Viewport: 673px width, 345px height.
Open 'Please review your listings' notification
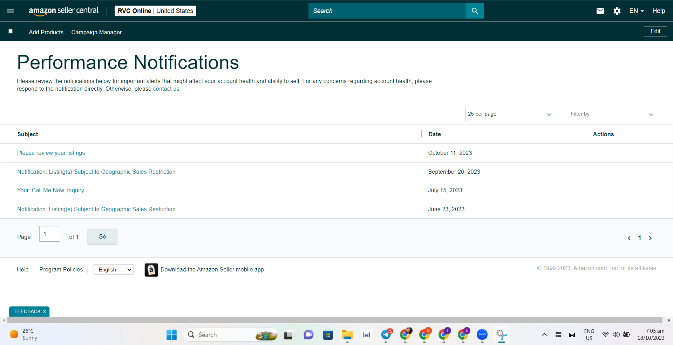pos(51,153)
